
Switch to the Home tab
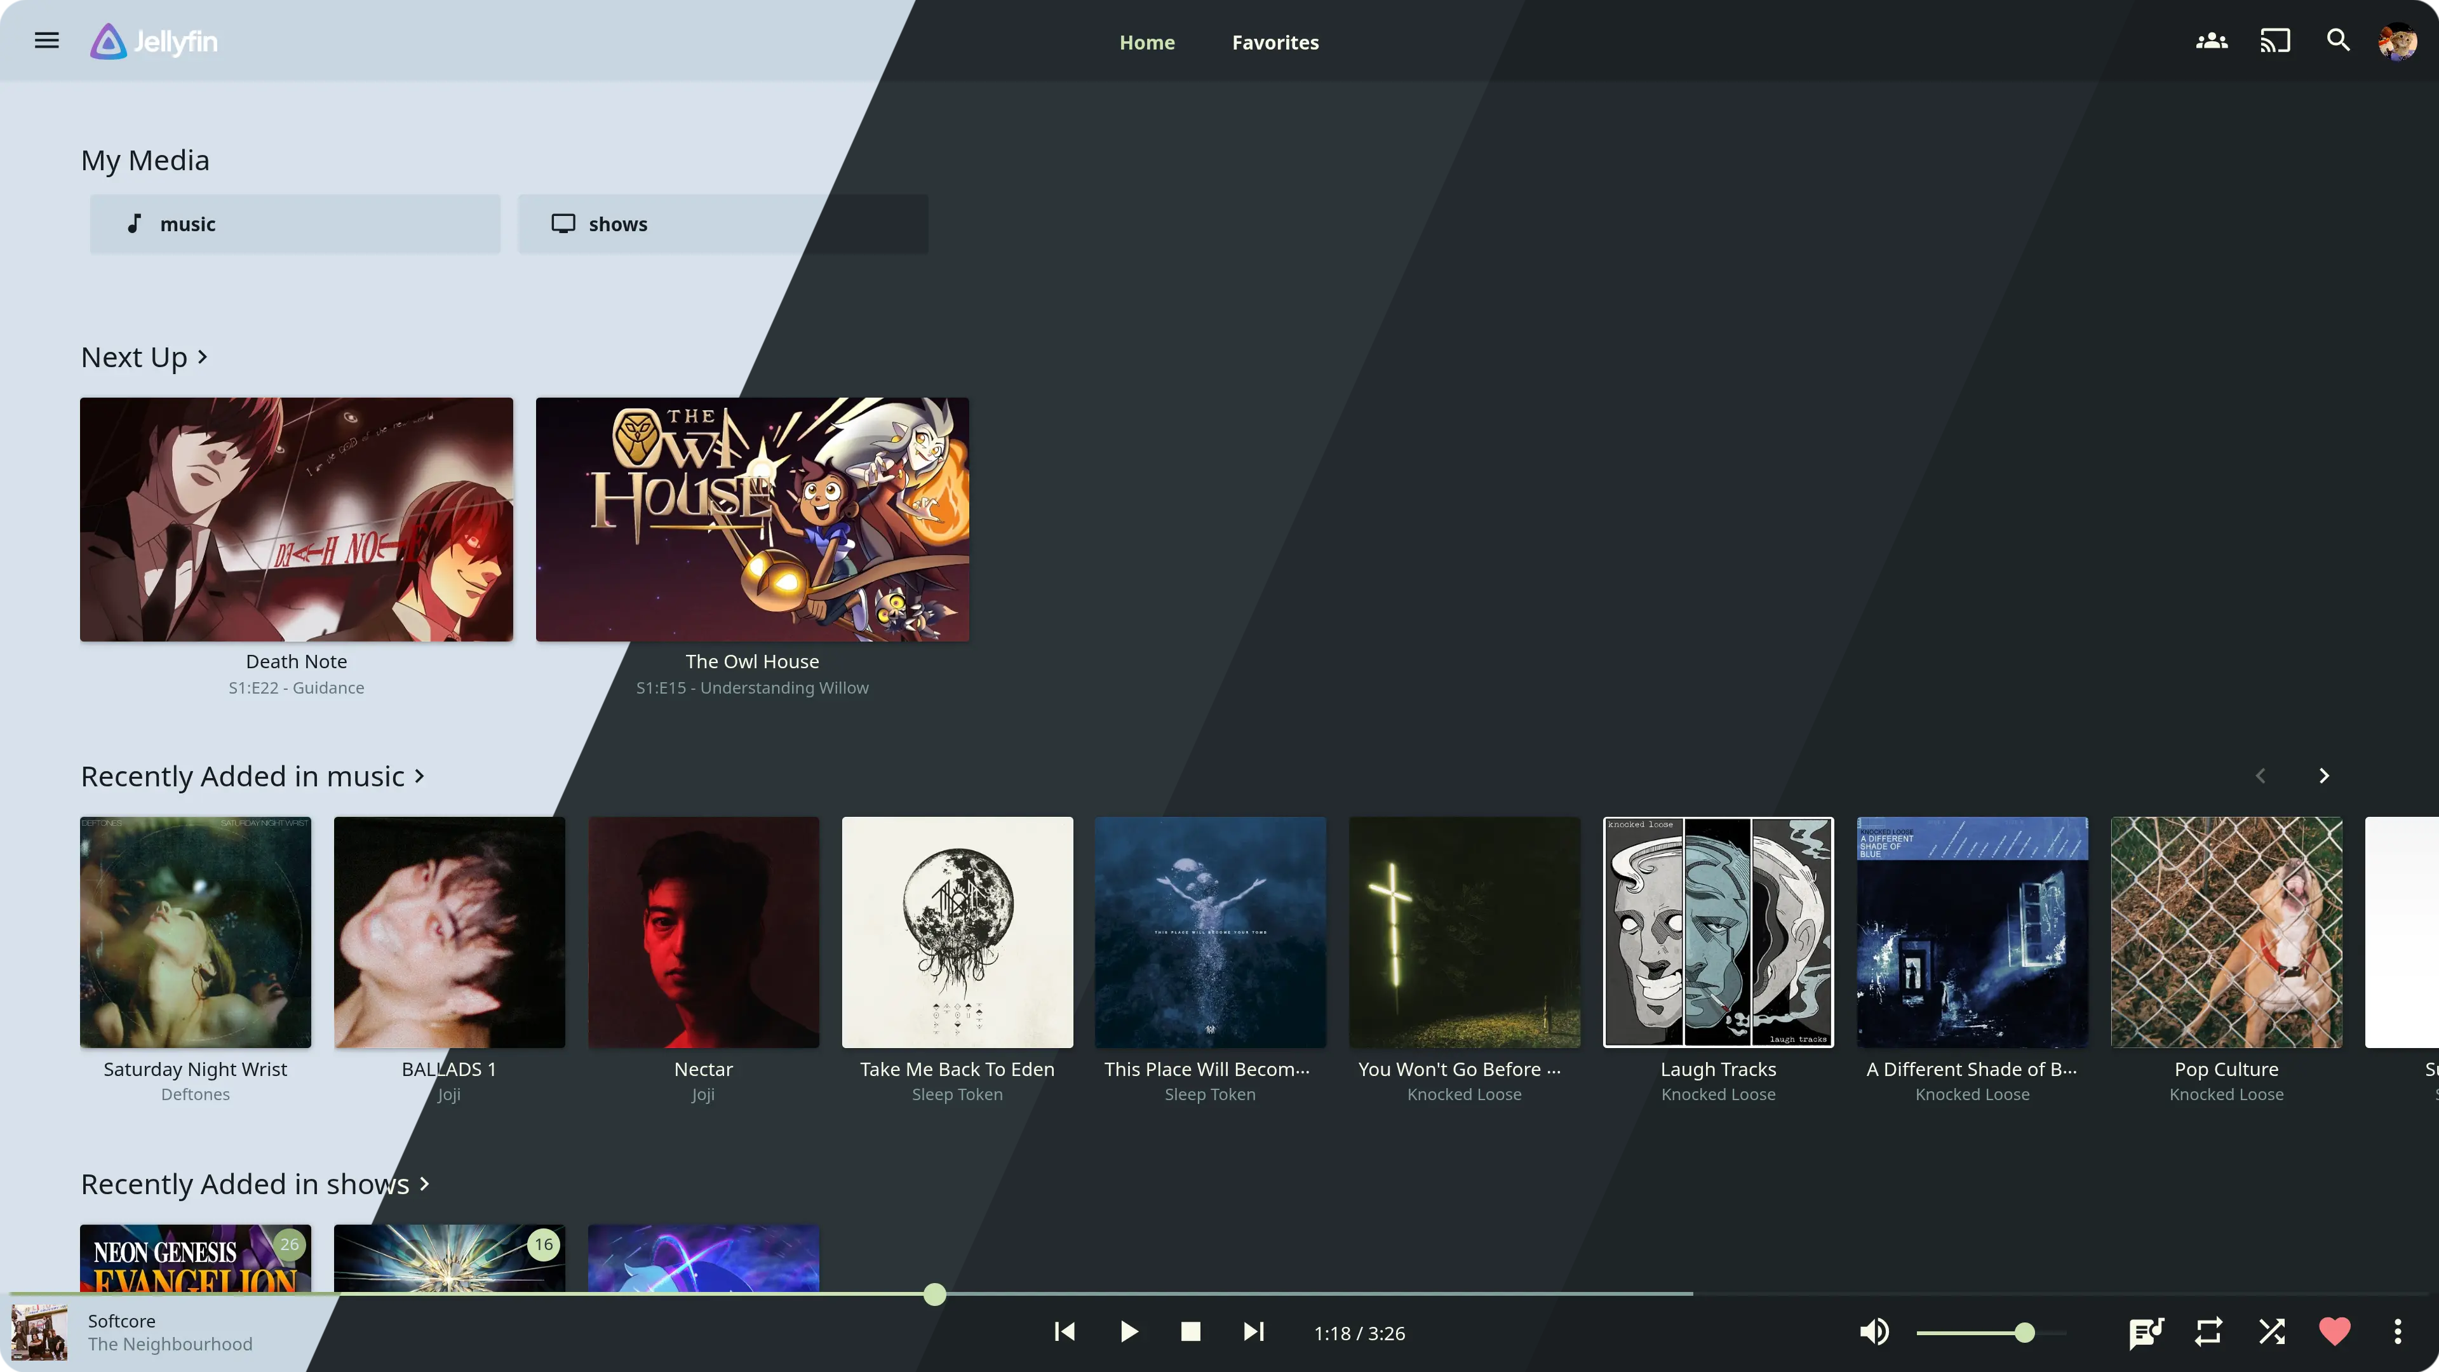(x=1146, y=42)
